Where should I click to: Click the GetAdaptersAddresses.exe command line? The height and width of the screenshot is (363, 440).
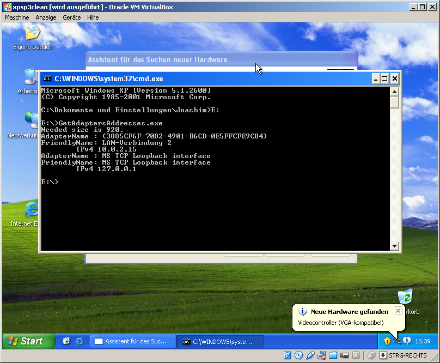coord(102,123)
